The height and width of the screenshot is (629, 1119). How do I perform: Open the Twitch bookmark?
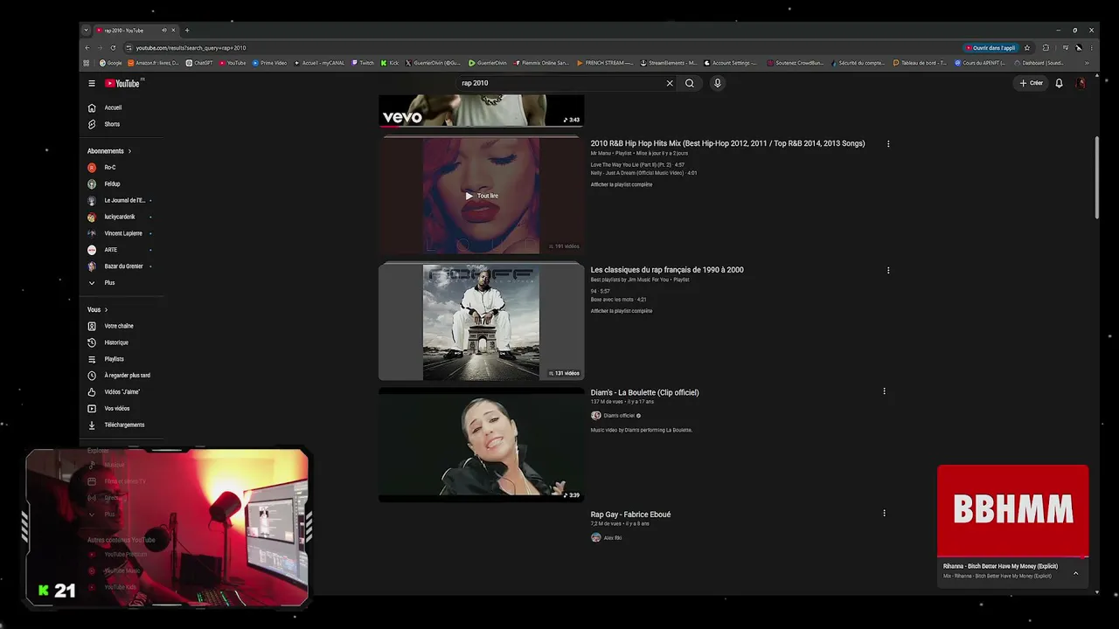tap(363, 63)
